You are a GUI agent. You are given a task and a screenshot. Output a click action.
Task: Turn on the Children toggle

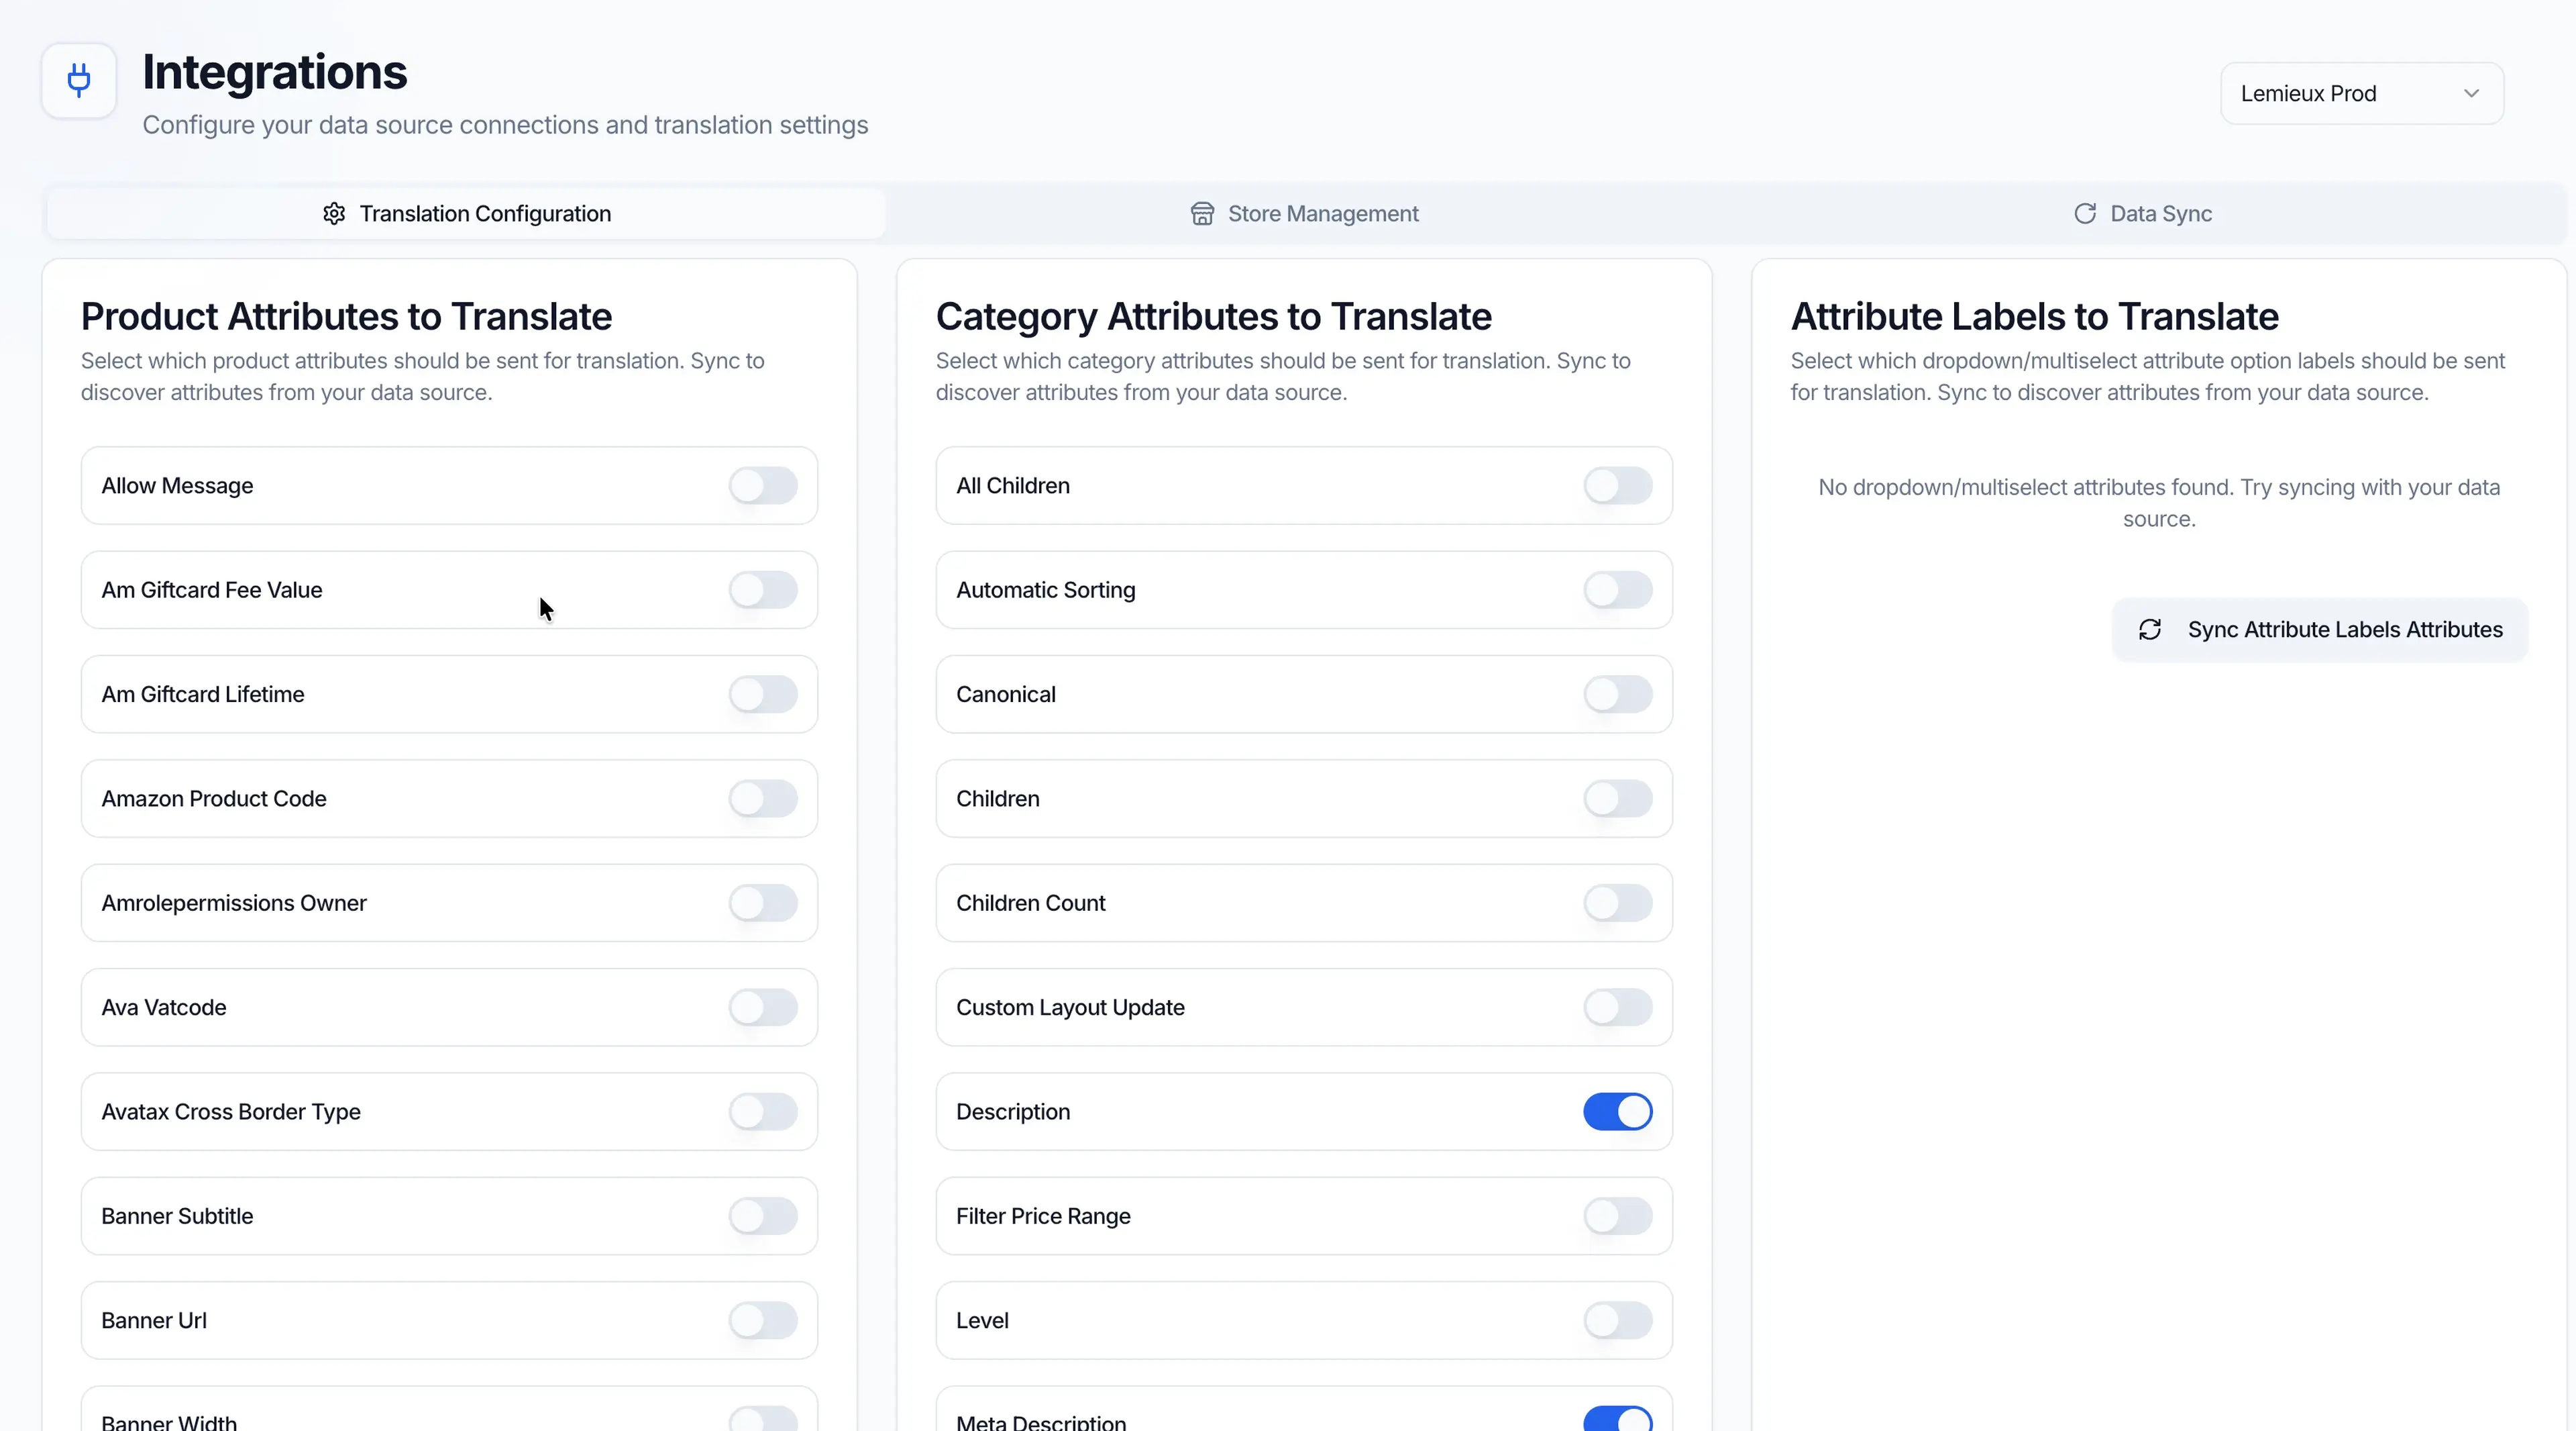[1618, 799]
